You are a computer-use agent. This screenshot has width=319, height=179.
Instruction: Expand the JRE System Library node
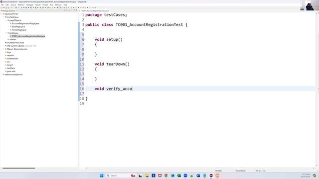[x=3, y=46]
